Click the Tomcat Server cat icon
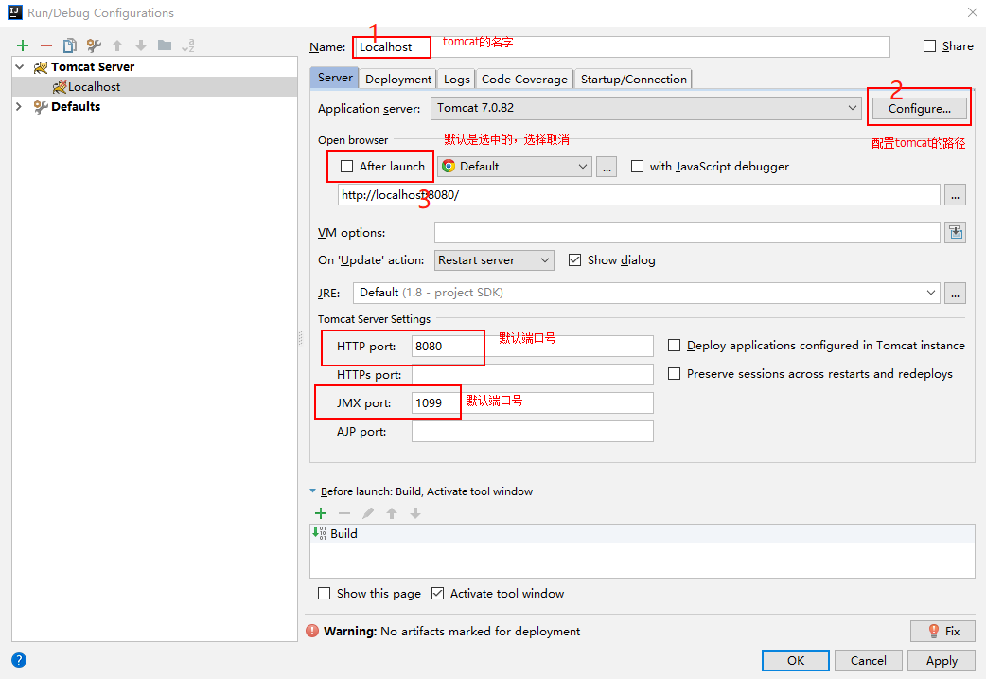 [x=41, y=67]
